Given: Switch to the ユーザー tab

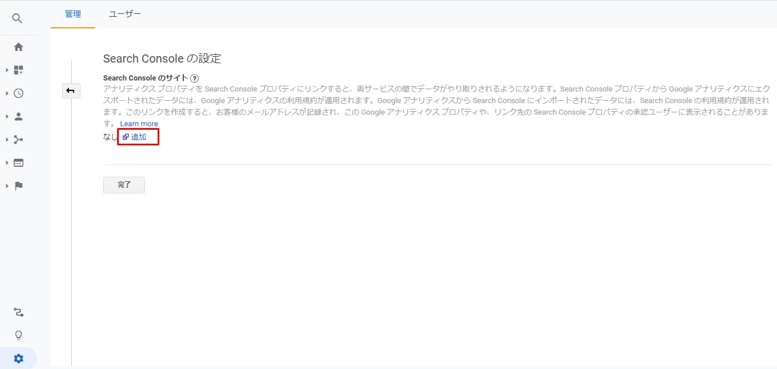Looking at the screenshot, I should pyautogui.click(x=125, y=14).
